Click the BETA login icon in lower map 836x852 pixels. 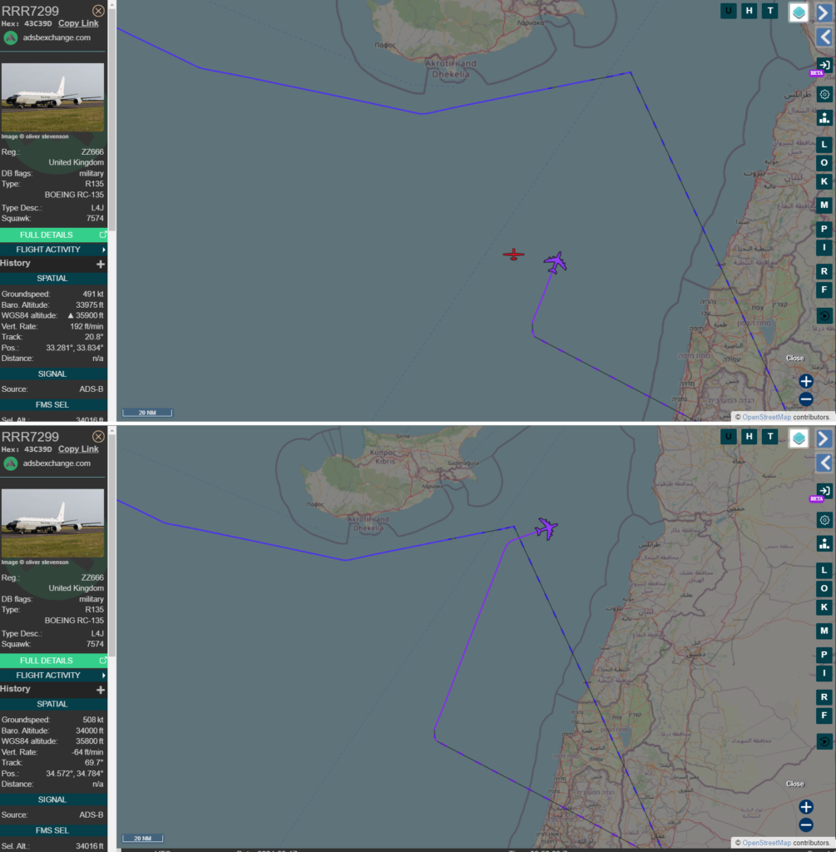824,491
